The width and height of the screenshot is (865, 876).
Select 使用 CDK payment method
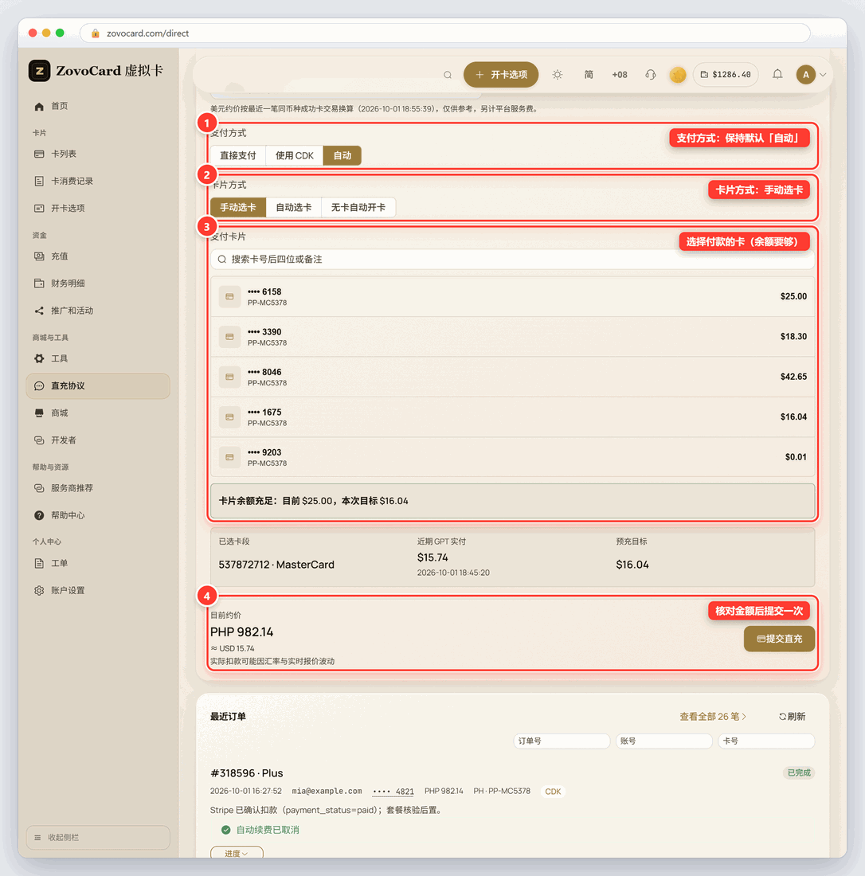point(295,155)
